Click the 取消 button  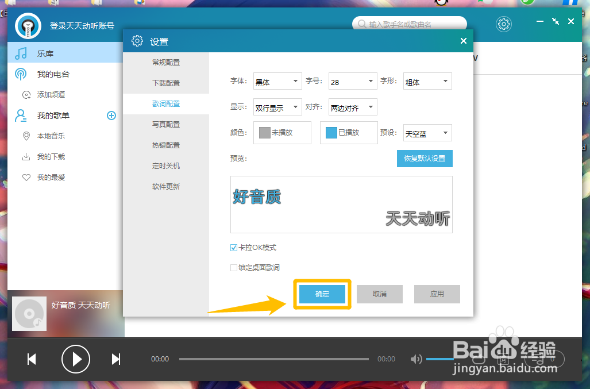pos(380,294)
